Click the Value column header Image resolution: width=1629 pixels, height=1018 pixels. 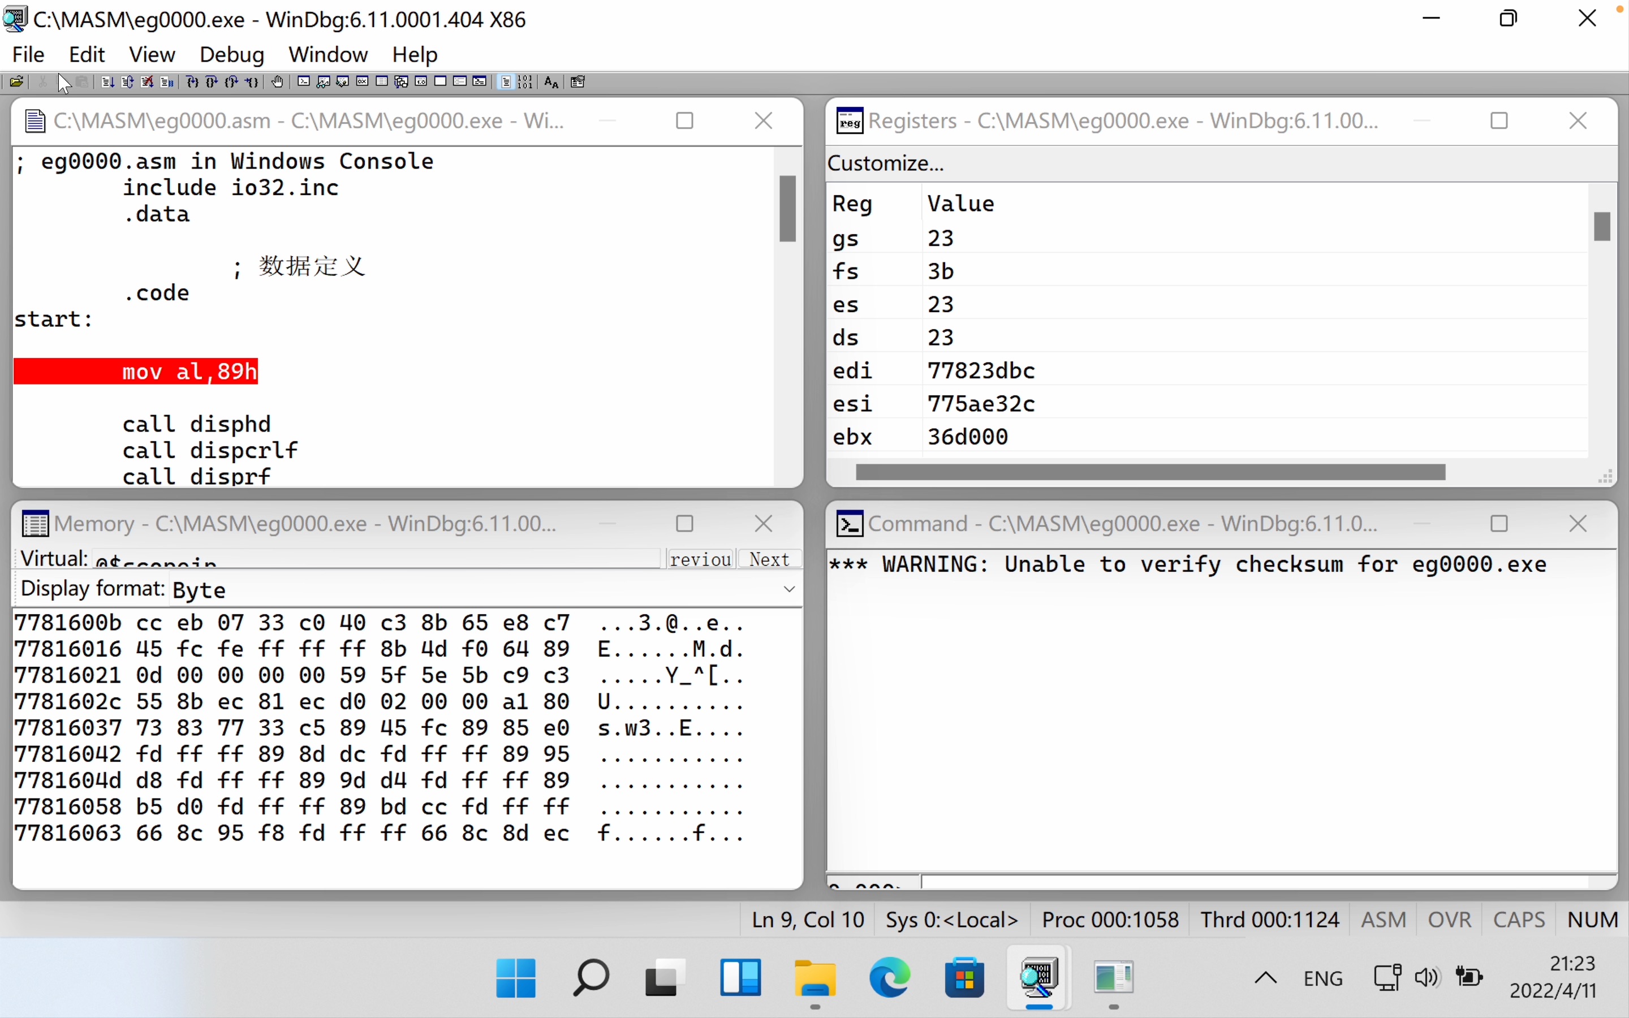tap(960, 204)
